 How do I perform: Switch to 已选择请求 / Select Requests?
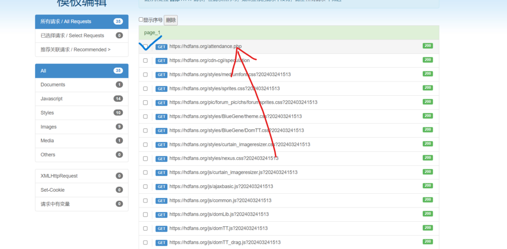click(82, 36)
